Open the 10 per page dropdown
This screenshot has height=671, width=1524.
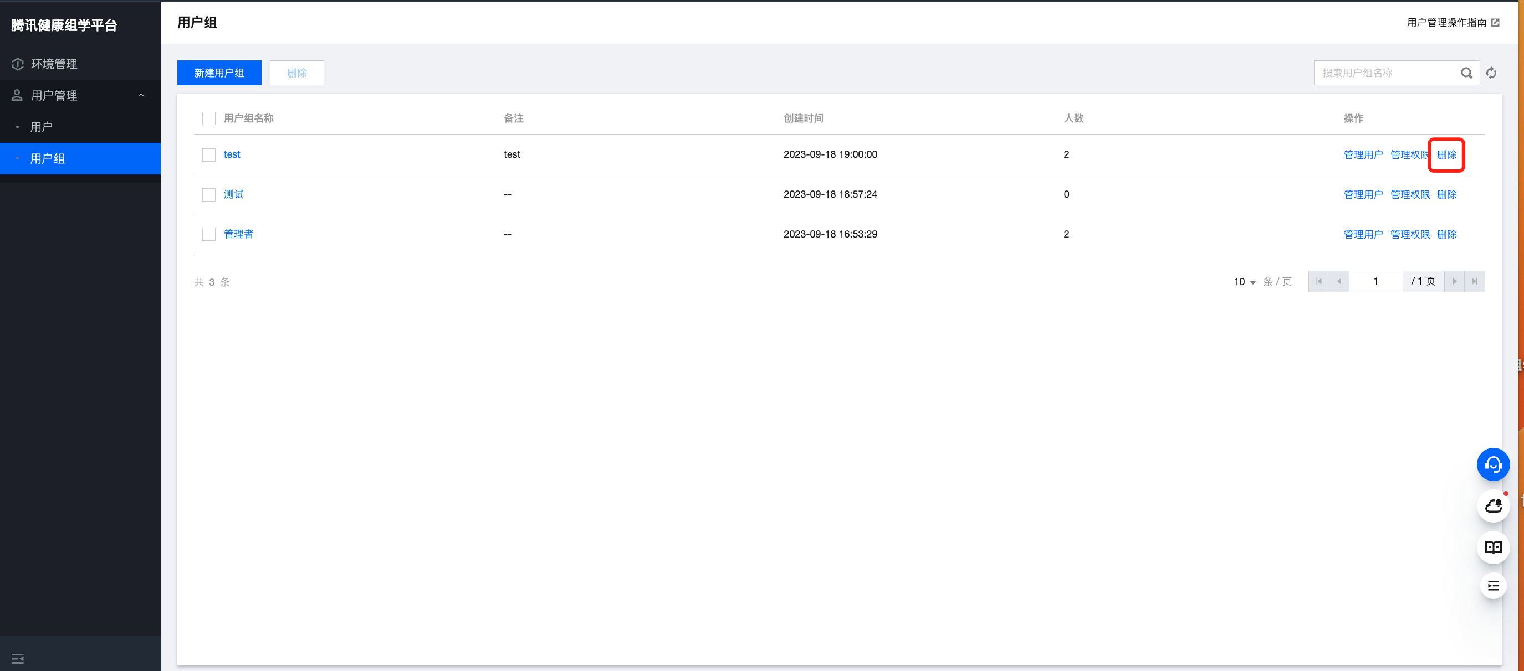[1244, 281]
